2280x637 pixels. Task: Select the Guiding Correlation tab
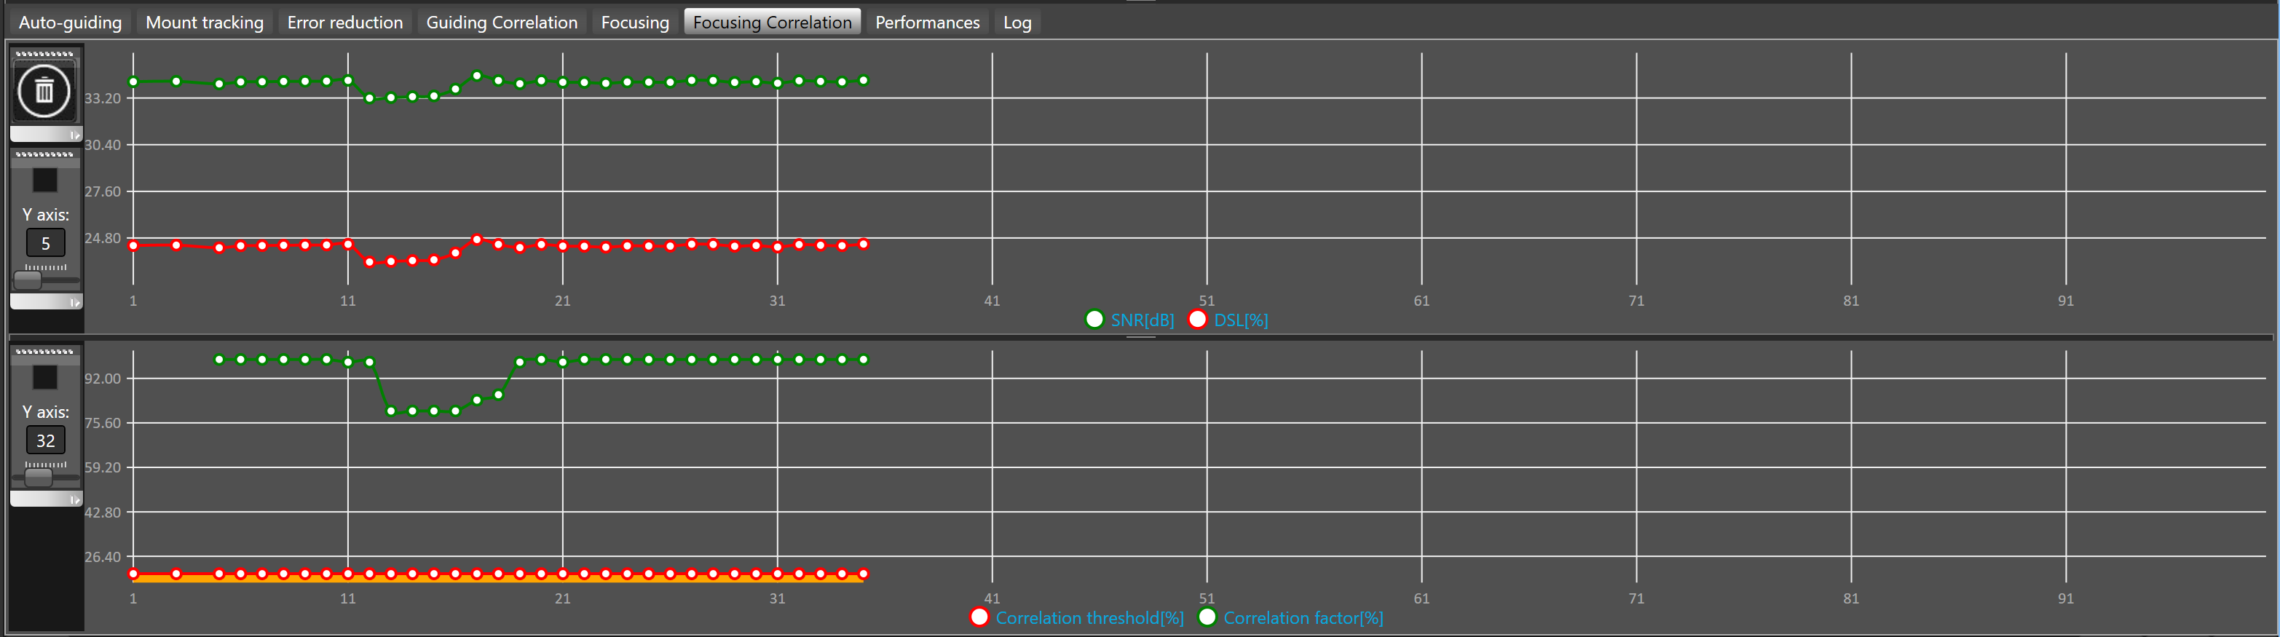[502, 22]
